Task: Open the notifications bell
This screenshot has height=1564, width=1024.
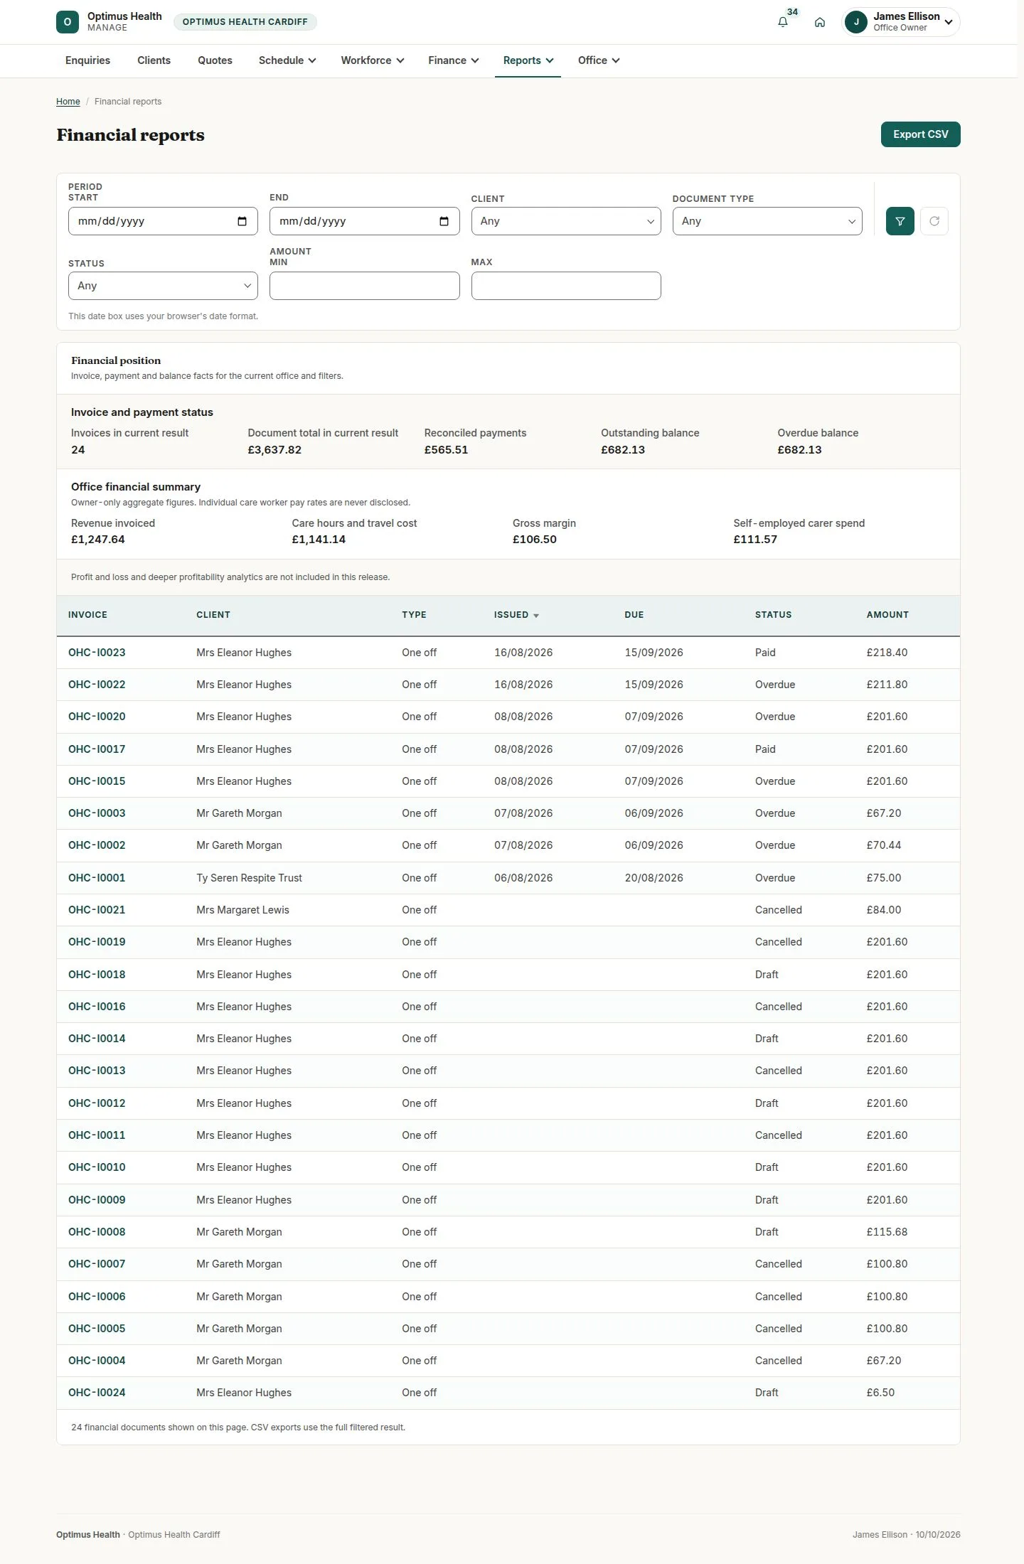Action: (783, 22)
